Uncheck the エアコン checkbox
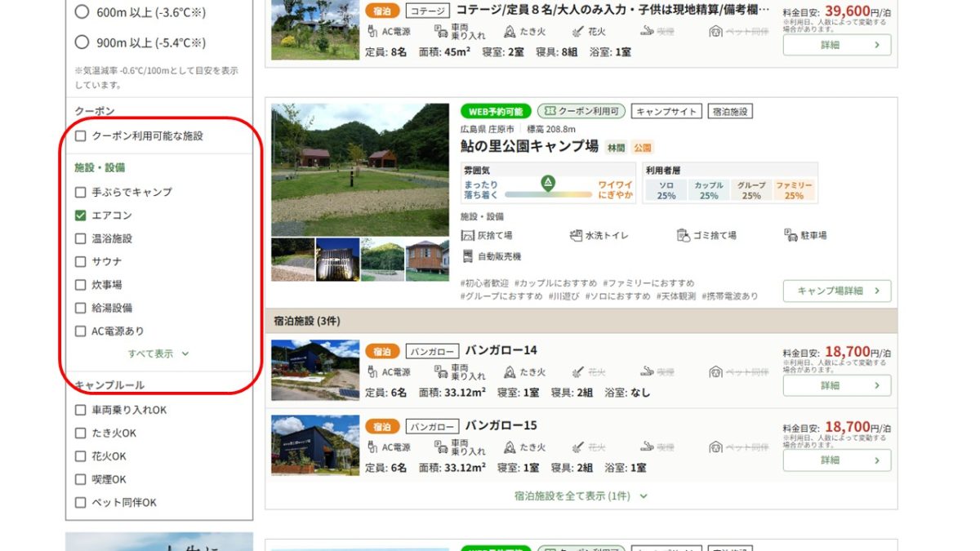 coord(80,216)
